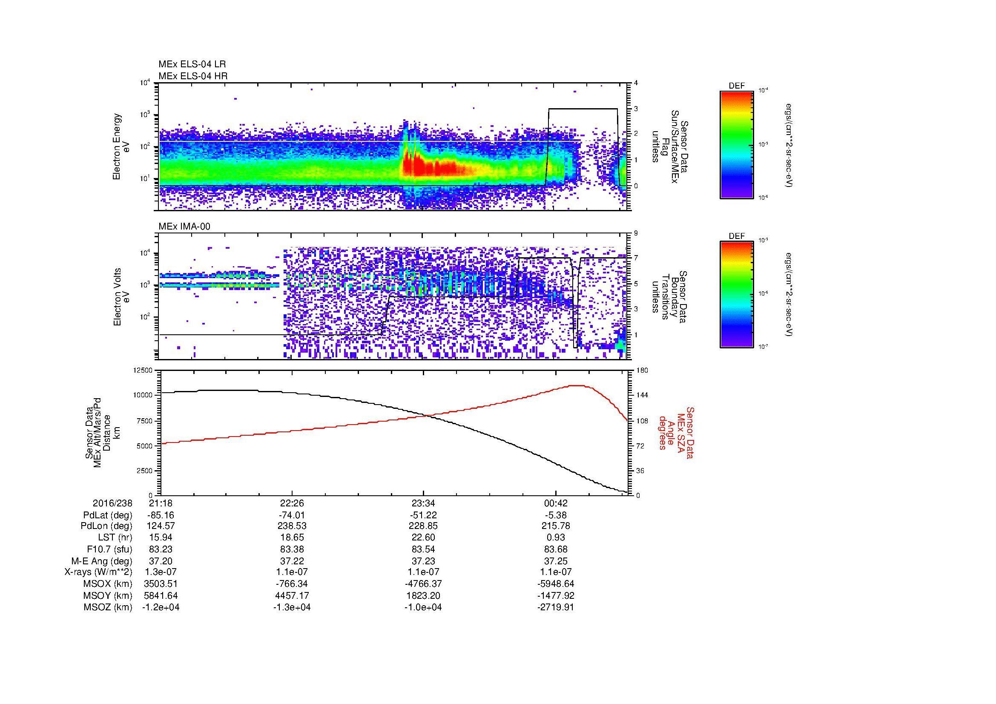Click the '21:18' time tick label
996x704 pixels.
coord(161,503)
